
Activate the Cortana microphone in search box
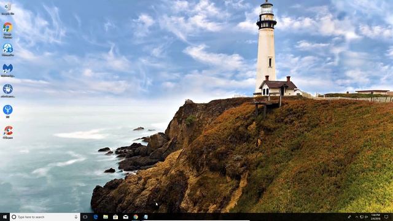76,217
